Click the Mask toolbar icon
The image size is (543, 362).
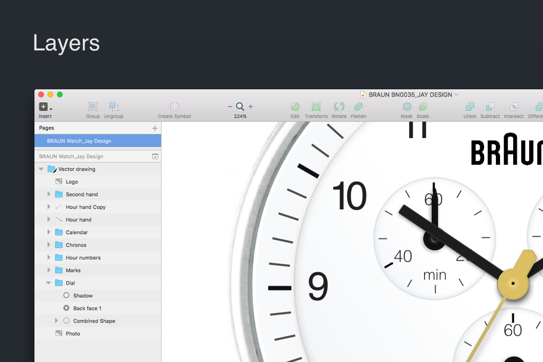click(407, 107)
